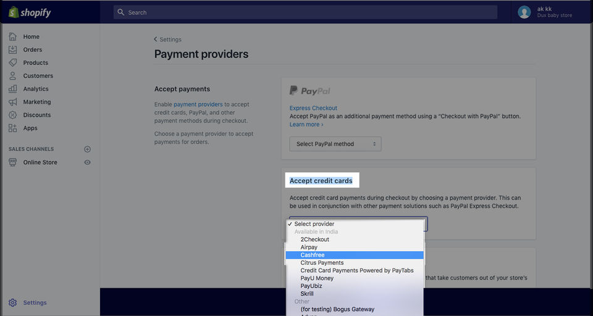
Task: Click the Accept payments section heading
Action: tap(182, 89)
